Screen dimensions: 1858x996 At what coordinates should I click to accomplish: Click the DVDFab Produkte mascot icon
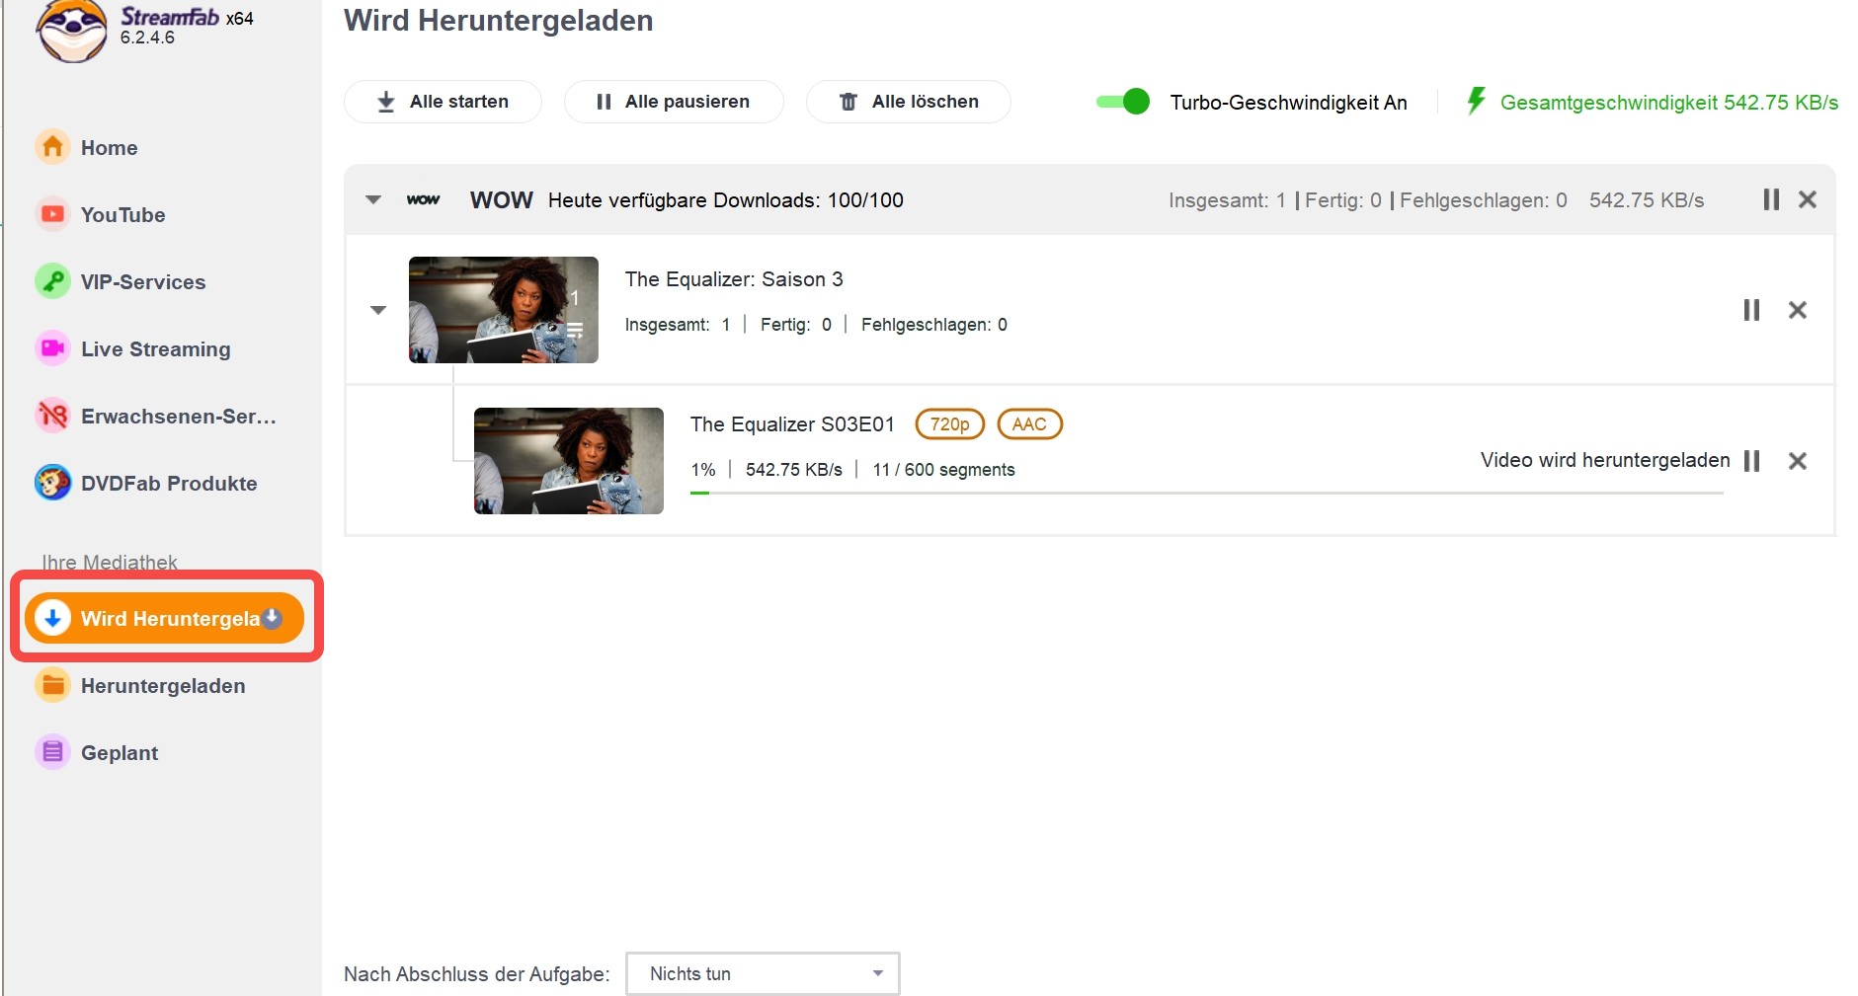(x=53, y=483)
